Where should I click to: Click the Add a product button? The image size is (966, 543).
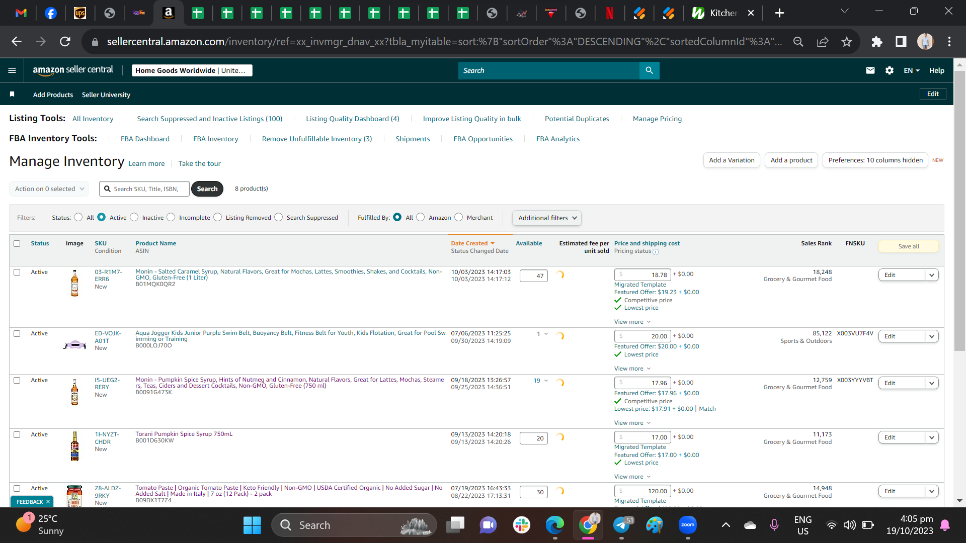(791, 160)
